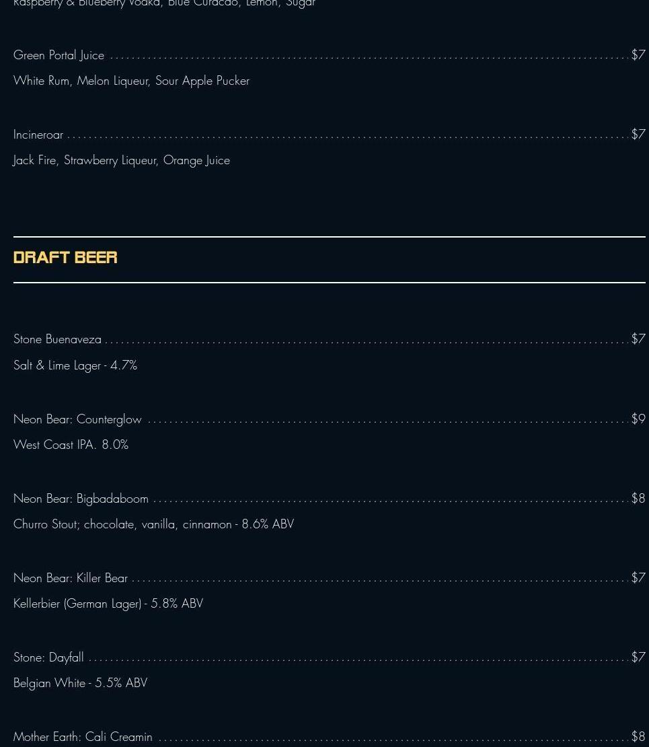Click the Salt & Lime Lager description
This screenshot has width=649, height=747.
75,365
